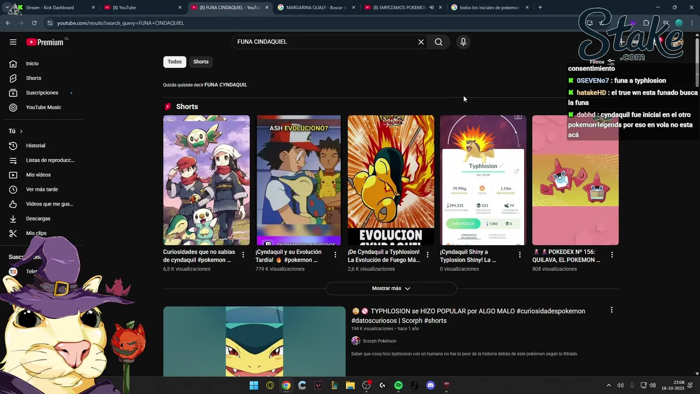Image resolution: width=700 pixels, height=394 pixels.
Task: Expand more Shorts with Mostrar más
Action: click(x=391, y=288)
